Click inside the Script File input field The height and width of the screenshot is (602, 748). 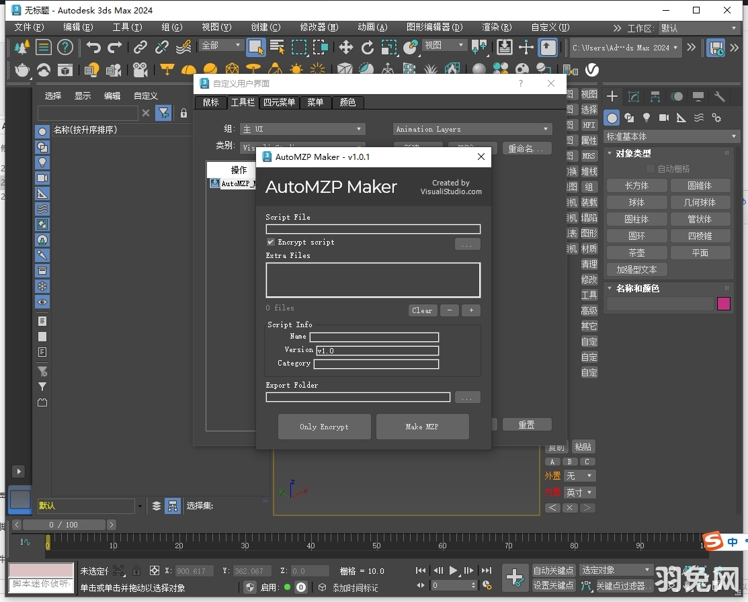point(372,228)
